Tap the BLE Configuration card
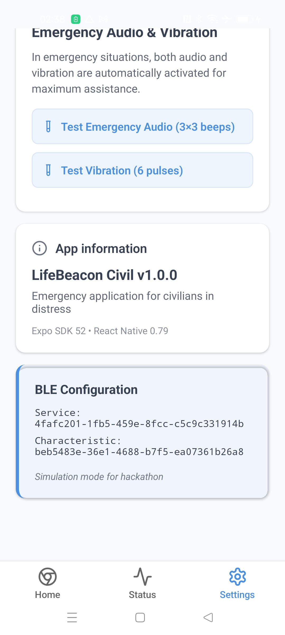Image resolution: width=285 pixels, height=635 pixels. coord(142,434)
